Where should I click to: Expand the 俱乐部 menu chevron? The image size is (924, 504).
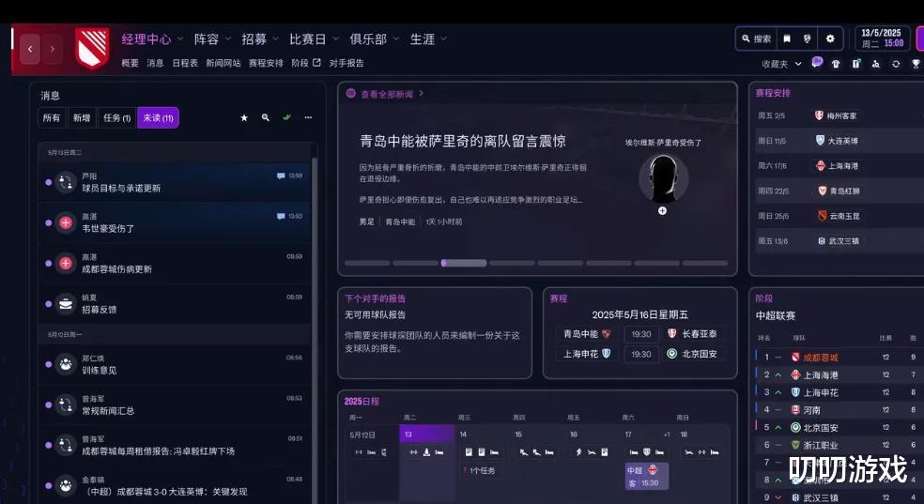396,39
